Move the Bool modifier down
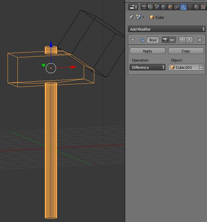Viewport: 207px width, 222px height. pos(190,40)
